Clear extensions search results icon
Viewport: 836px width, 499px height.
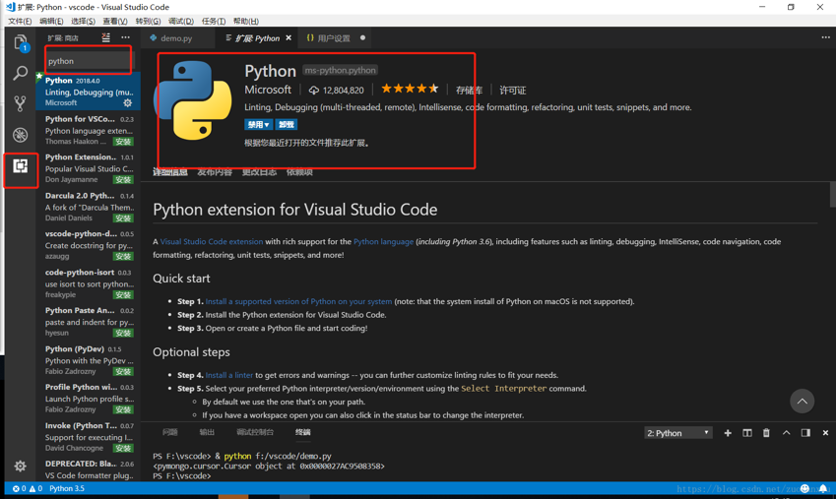pos(106,37)
